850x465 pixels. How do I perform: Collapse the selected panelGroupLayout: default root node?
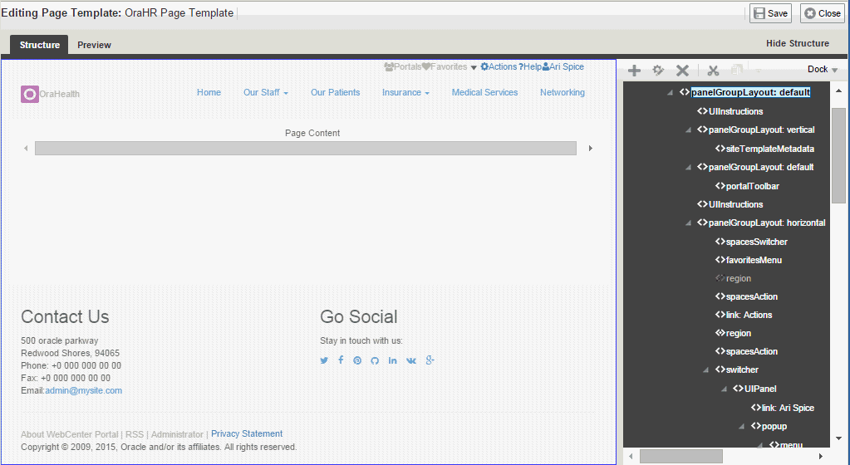(670, 93)
